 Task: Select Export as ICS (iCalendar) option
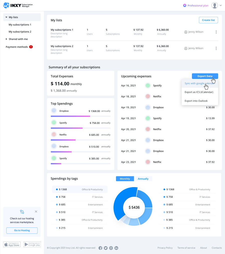click(x=199, y=92)
